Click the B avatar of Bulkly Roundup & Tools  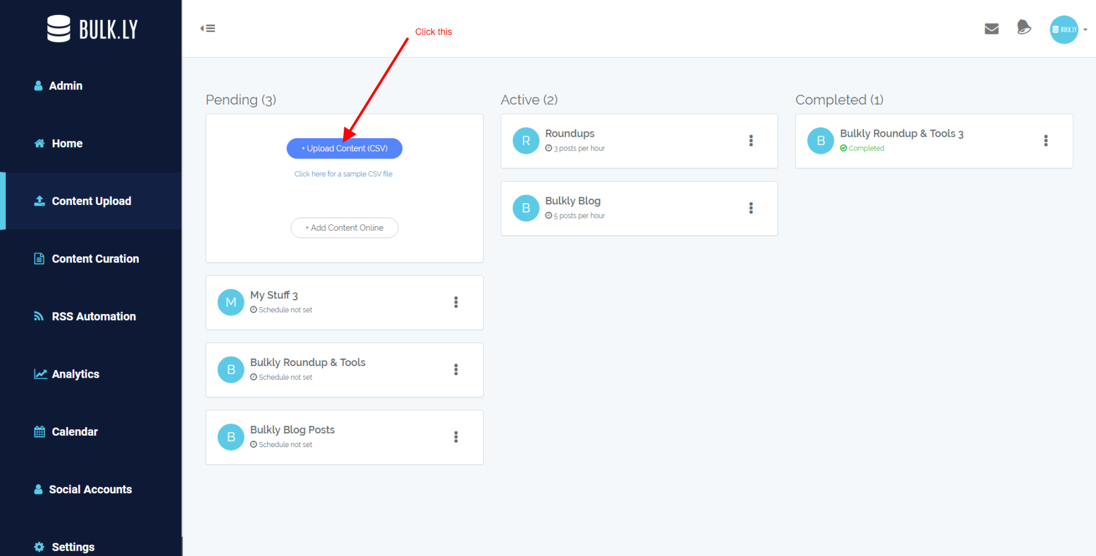pos(231,369)
